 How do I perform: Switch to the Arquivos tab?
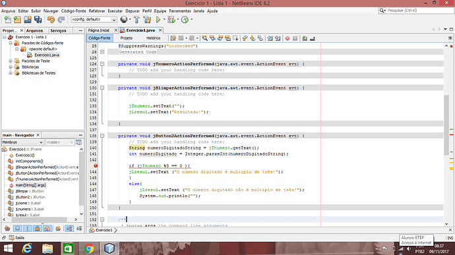(34, 30)
